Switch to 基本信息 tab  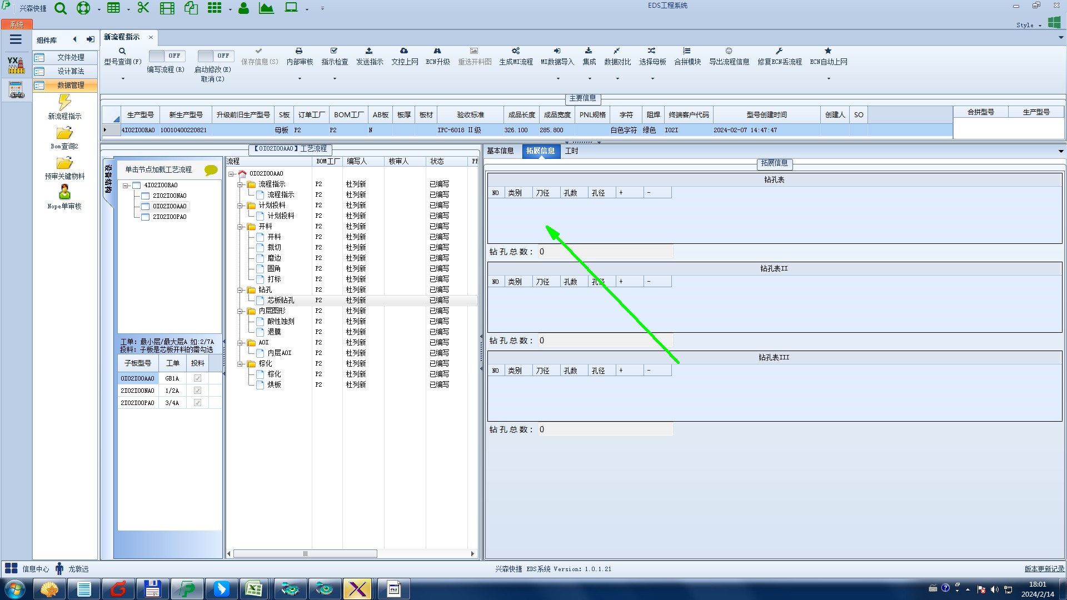(500, 151)
